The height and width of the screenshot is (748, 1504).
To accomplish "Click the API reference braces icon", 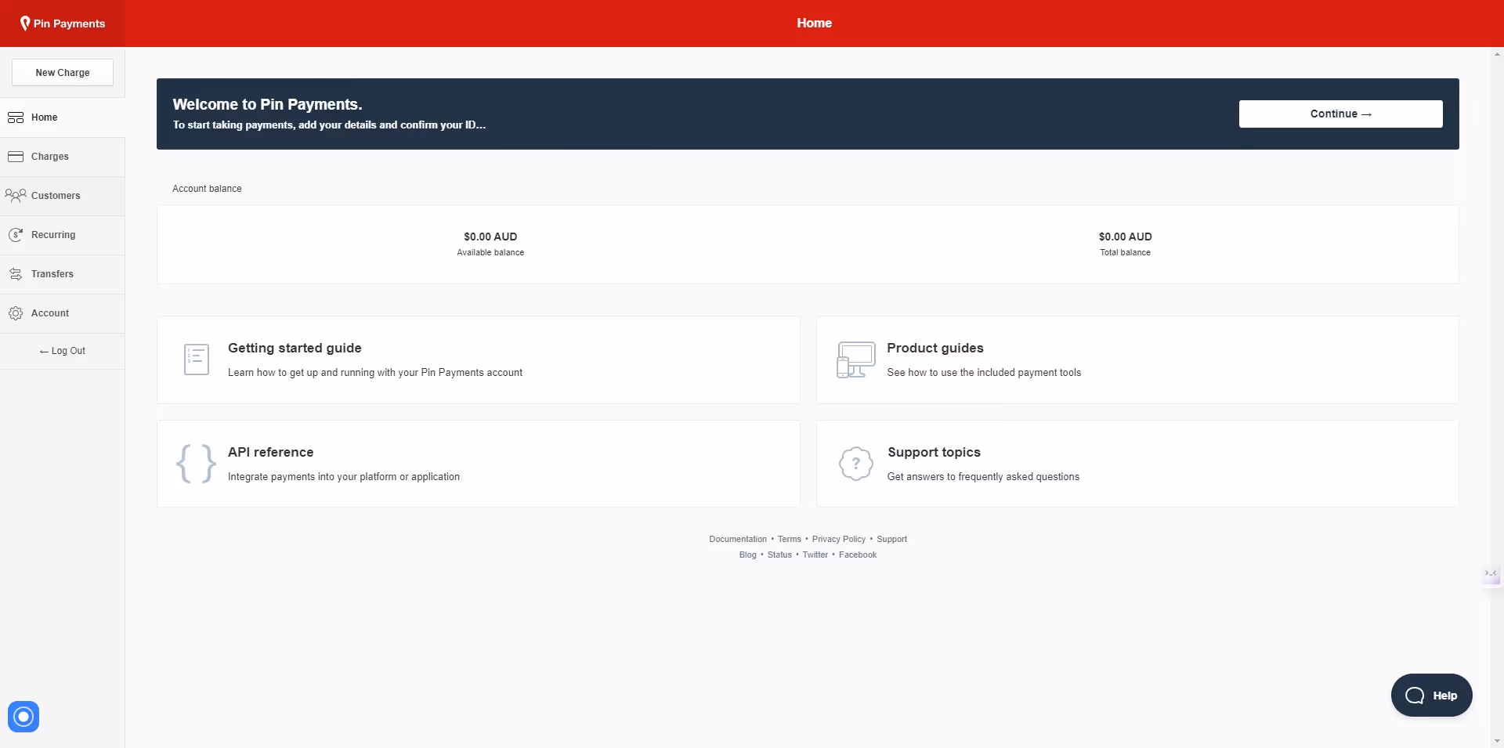I will coord(196,464).
